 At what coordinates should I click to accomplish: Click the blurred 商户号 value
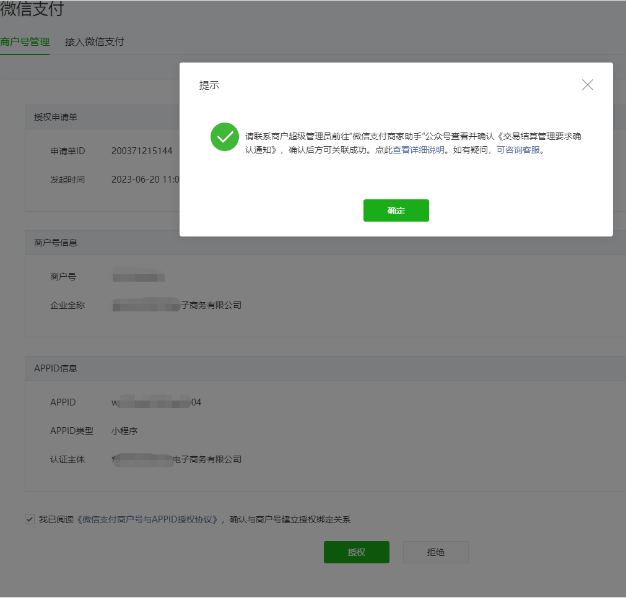(x=138, y=276)
